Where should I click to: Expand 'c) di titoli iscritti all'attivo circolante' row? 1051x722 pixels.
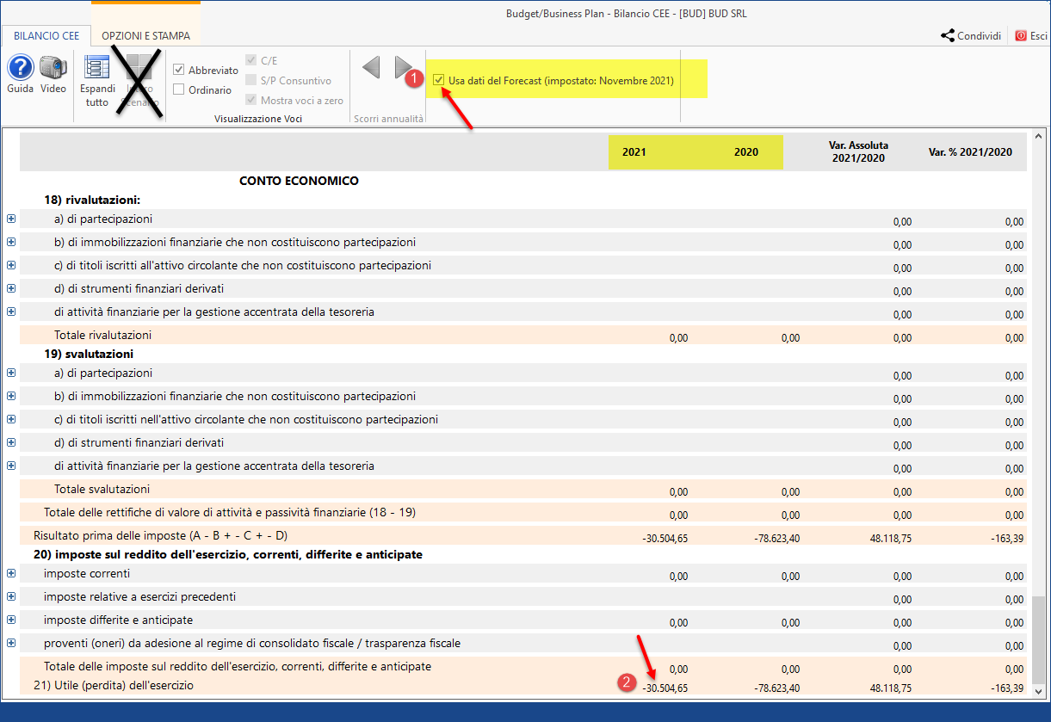[11, 265]
